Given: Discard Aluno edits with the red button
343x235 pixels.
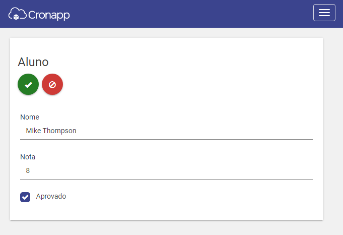Looking at the screenshot, I should (x=52, y=84).
